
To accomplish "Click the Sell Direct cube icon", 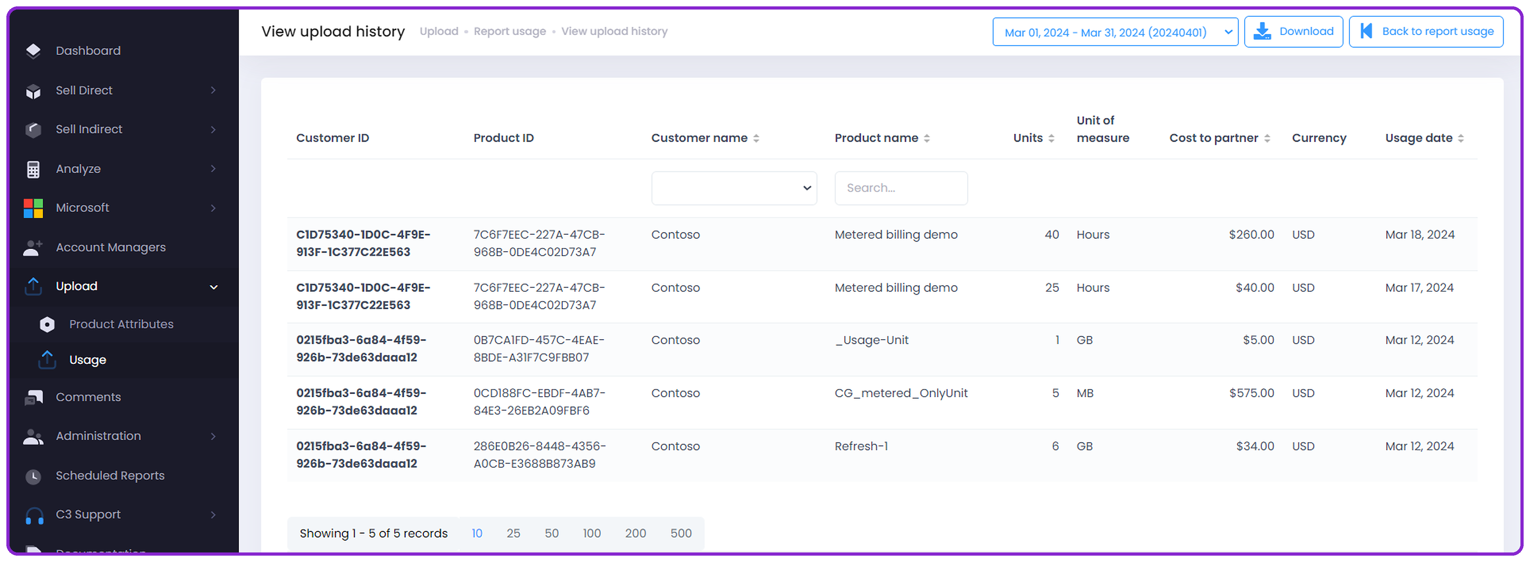I will [33, 91].
